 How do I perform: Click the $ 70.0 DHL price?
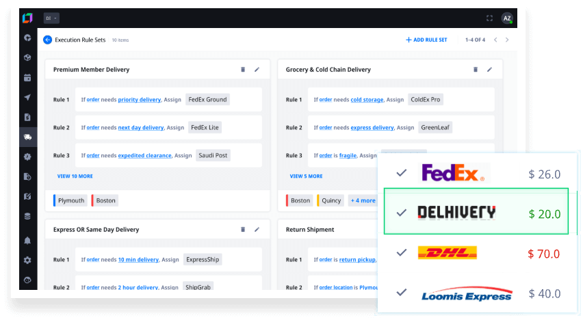pos(544,254)
